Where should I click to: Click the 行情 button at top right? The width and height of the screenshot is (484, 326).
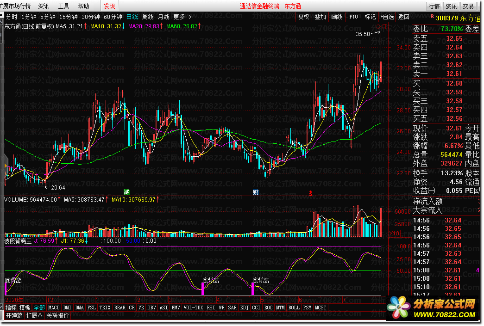pyautogui.click(x=434, y=6)
